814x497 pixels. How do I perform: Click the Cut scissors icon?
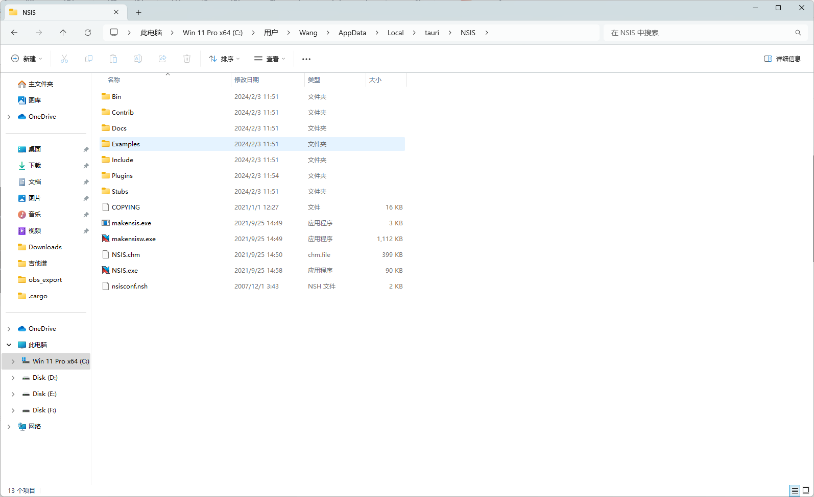tap(64, 59)
